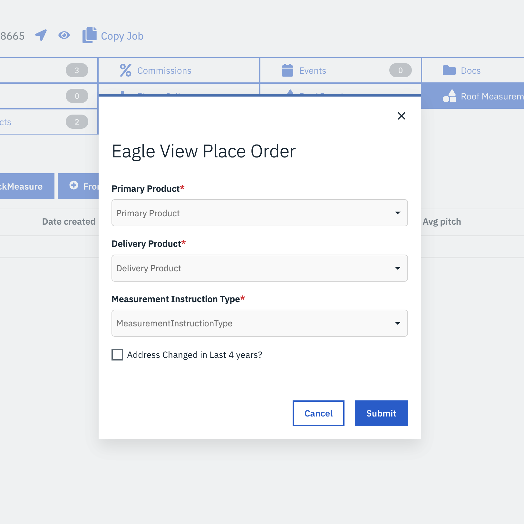Click the Cancel button

318,413
